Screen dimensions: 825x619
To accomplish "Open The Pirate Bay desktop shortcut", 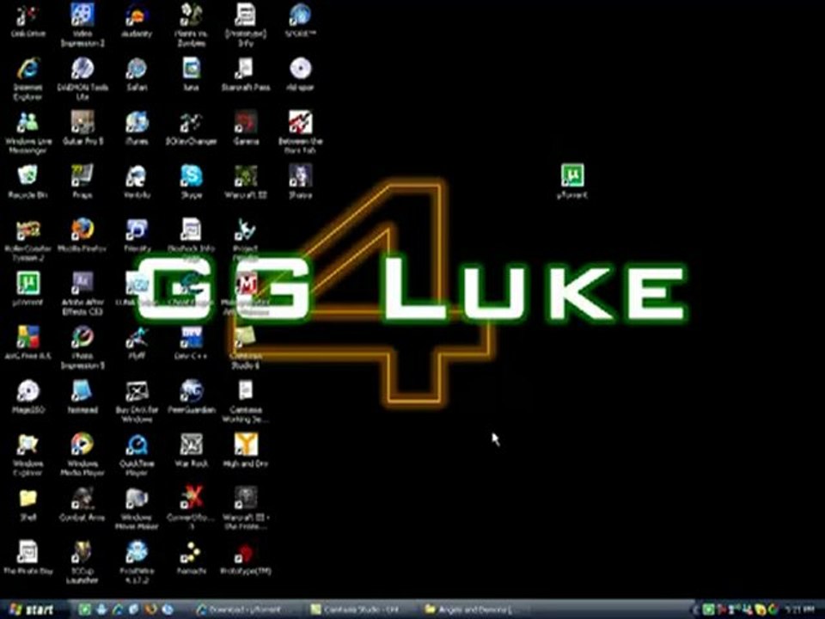I will click(x=27, y=558).
